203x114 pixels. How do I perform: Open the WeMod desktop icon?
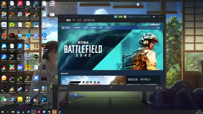pos(20,68)
